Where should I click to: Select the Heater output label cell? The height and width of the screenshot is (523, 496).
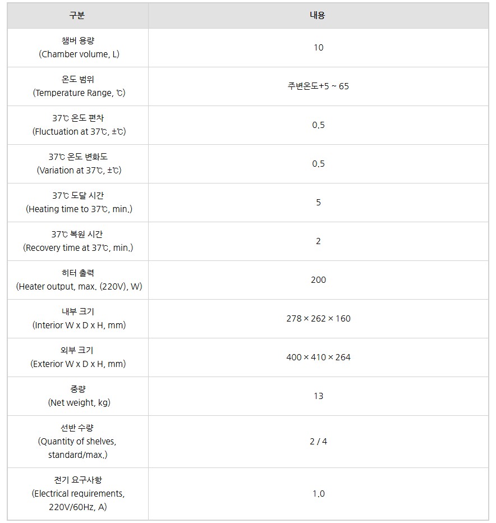coord(79,280)
